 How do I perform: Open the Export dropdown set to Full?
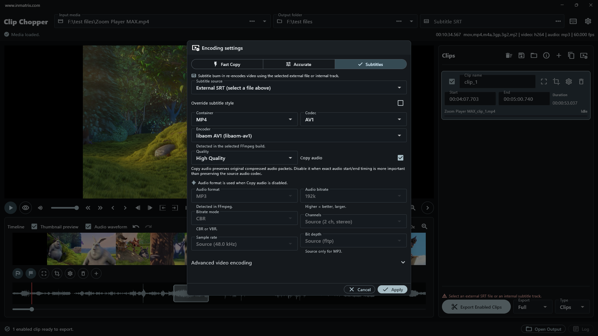click(532, 307)
